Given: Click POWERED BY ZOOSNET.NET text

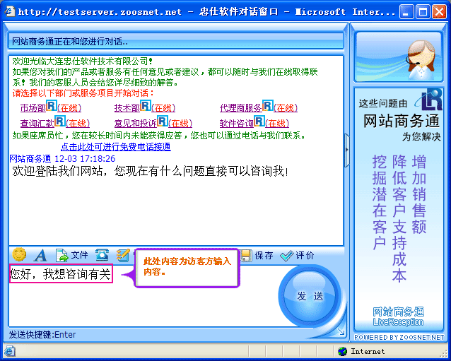Looking at the screenshot, I should tap(399, 338).
